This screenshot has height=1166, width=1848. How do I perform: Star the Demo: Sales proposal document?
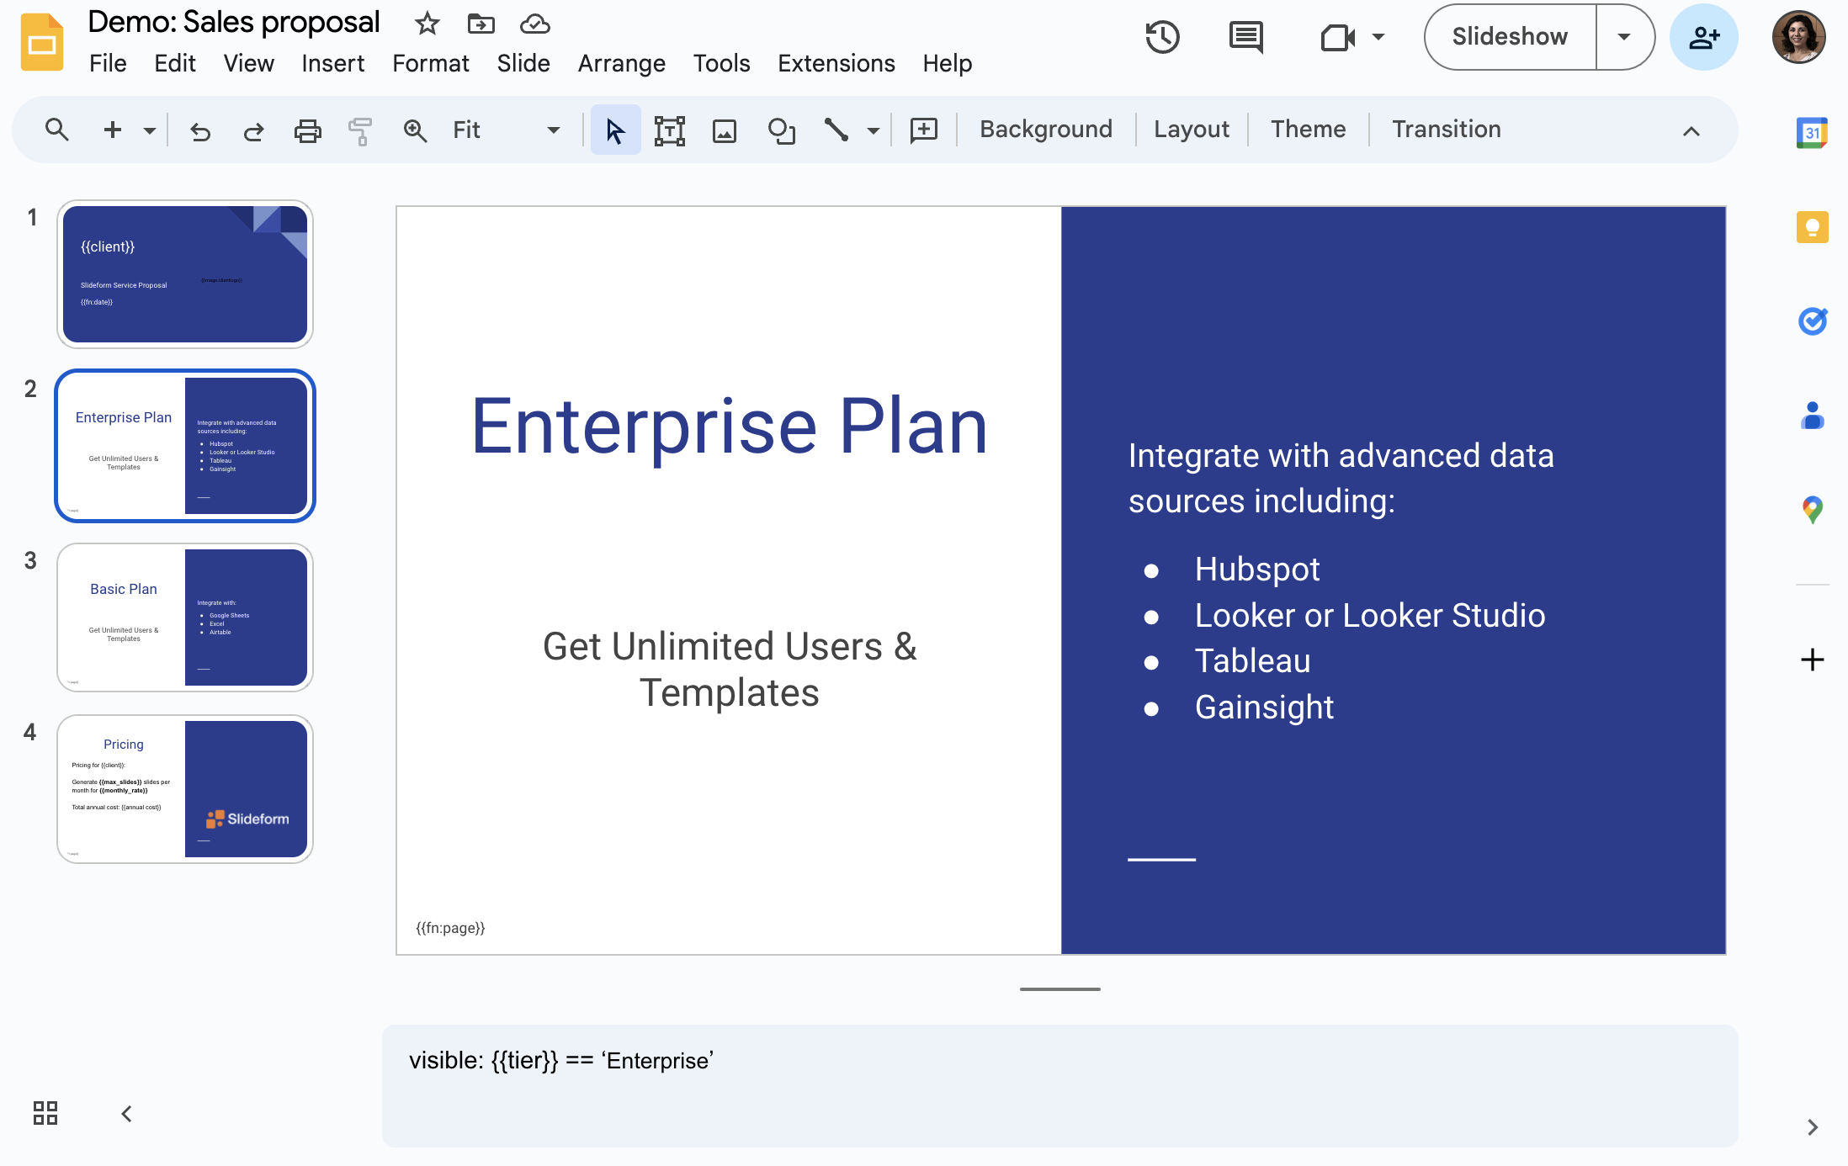pos(427,24)
